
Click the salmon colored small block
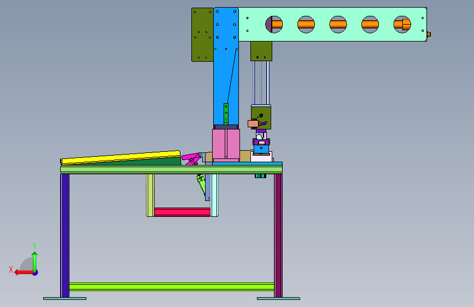click(x=253, y=123)
